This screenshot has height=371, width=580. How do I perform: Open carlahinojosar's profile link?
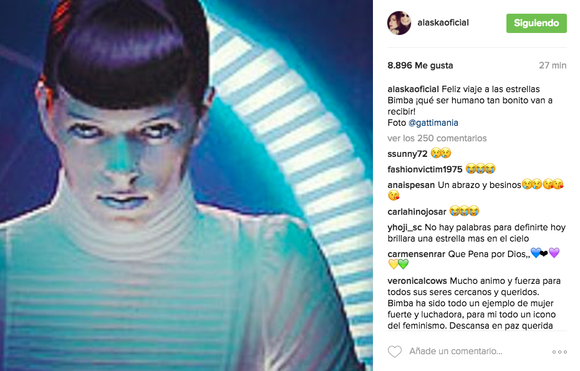[417, 212]
